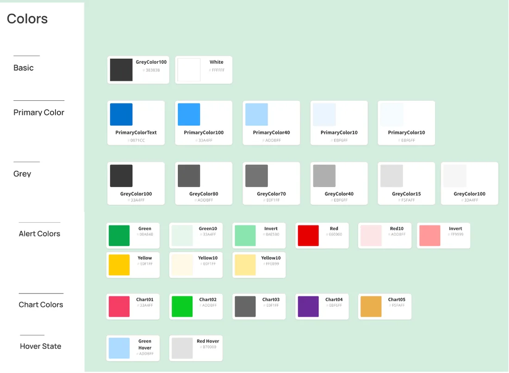Click the Colors page heading

pos(27,19)
